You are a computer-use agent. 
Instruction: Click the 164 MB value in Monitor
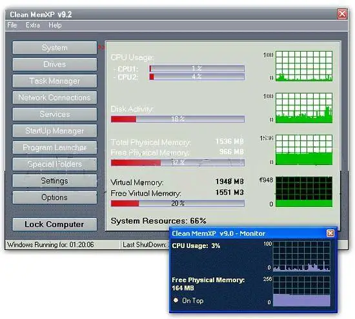(x=183, y=288)
